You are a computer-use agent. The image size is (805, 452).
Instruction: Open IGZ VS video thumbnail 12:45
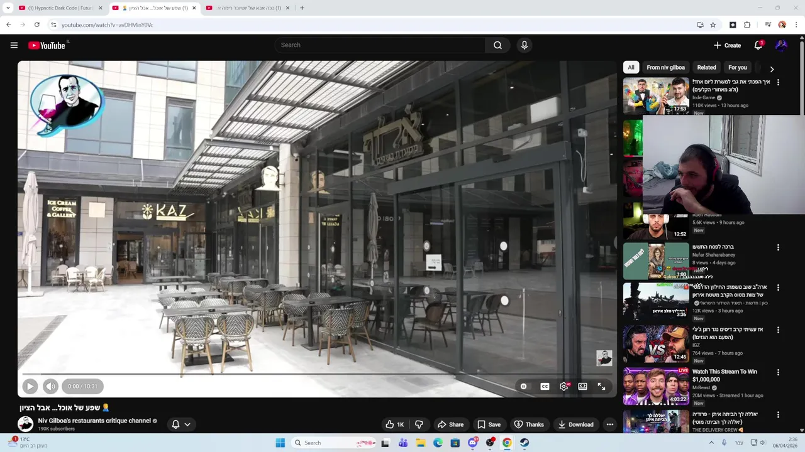click(x=656, y=344)
